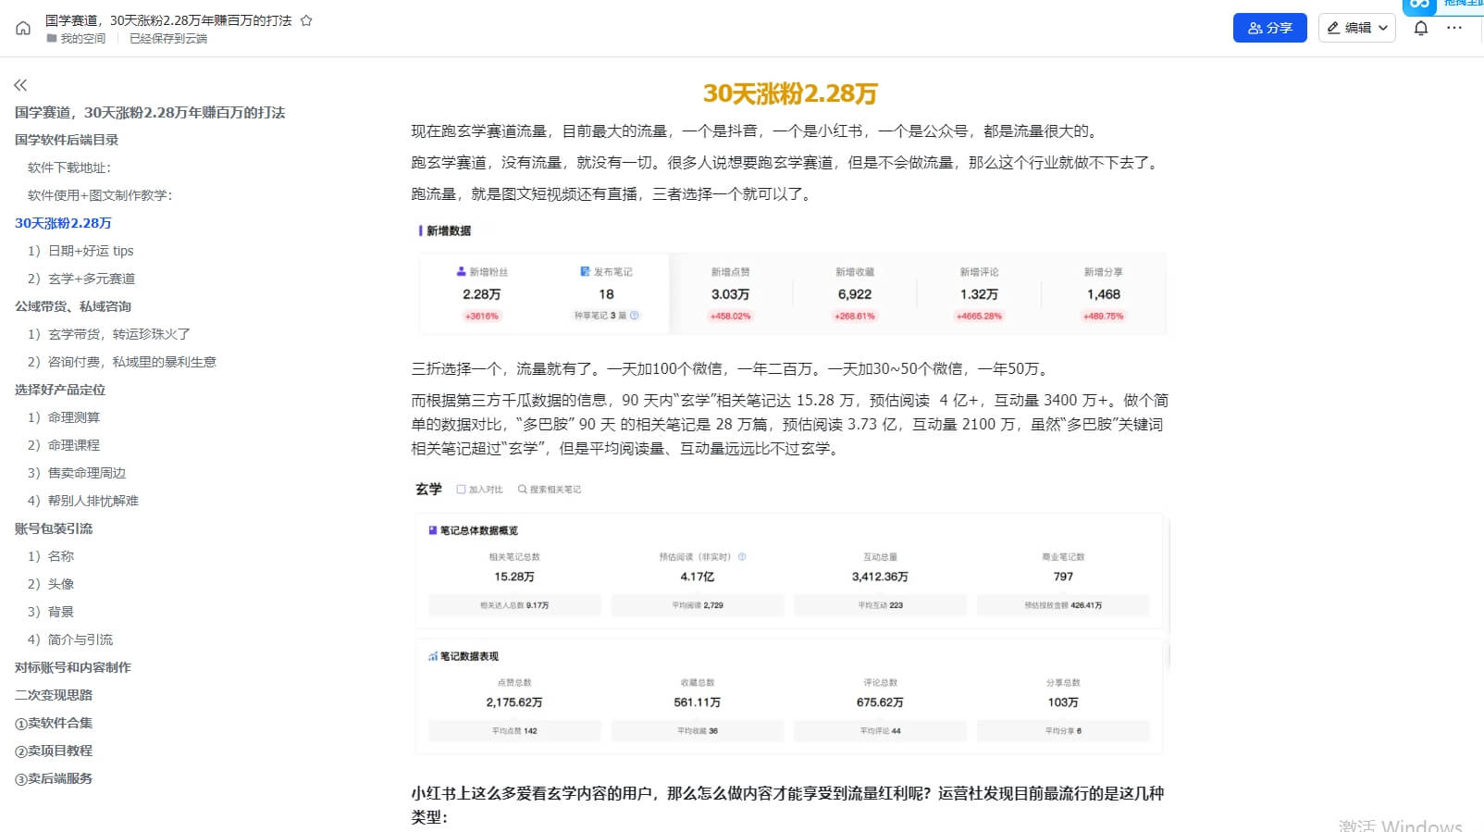Click 收藏总数 561.11万 value

tap(698, 702)
